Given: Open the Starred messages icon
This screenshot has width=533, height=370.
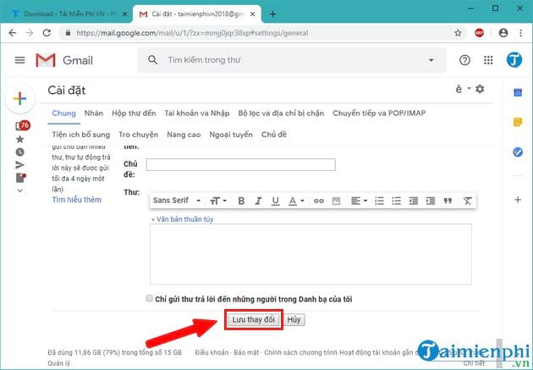Looking at the screenshot, I should click(x=20, y=139).
